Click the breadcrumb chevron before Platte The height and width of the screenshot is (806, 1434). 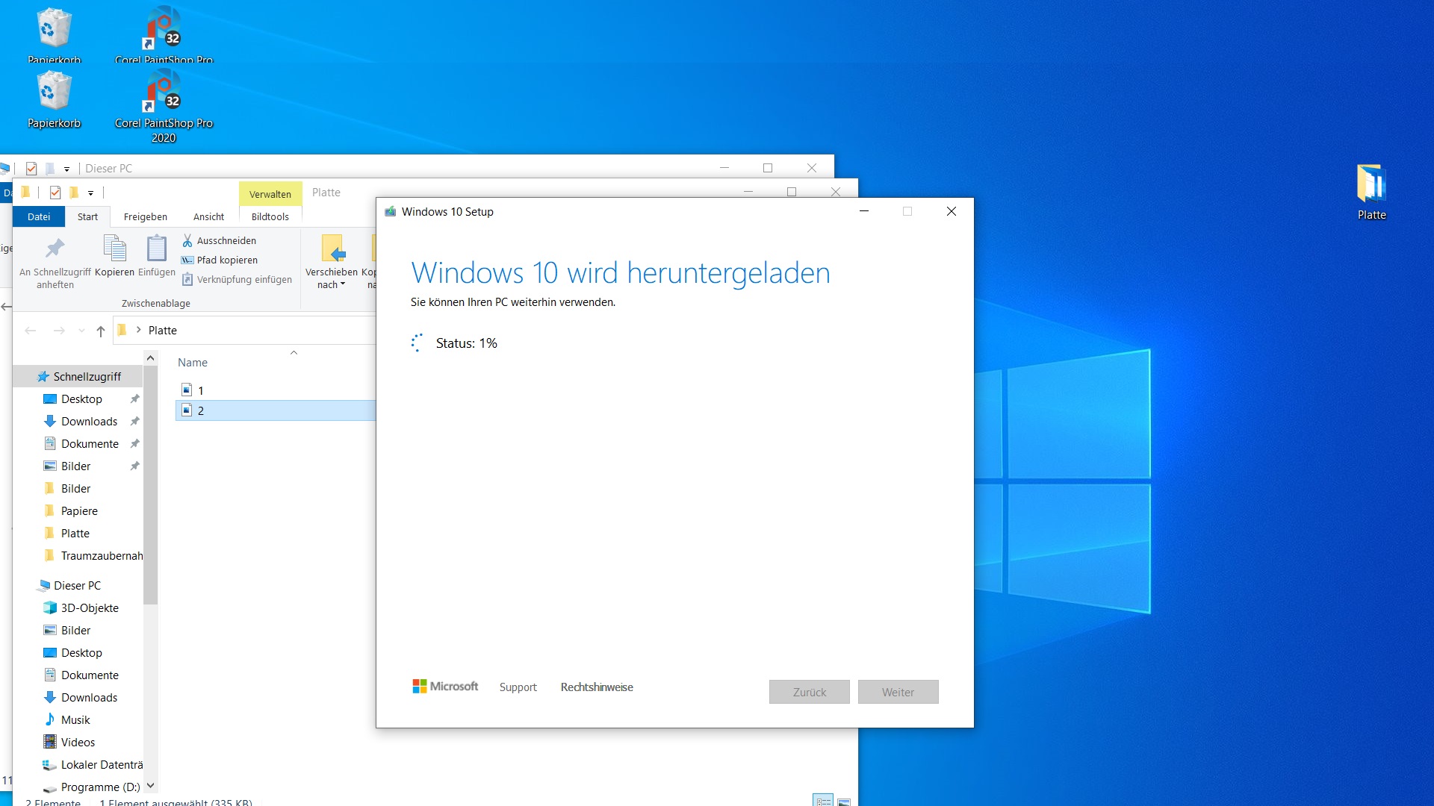point(138,330)
